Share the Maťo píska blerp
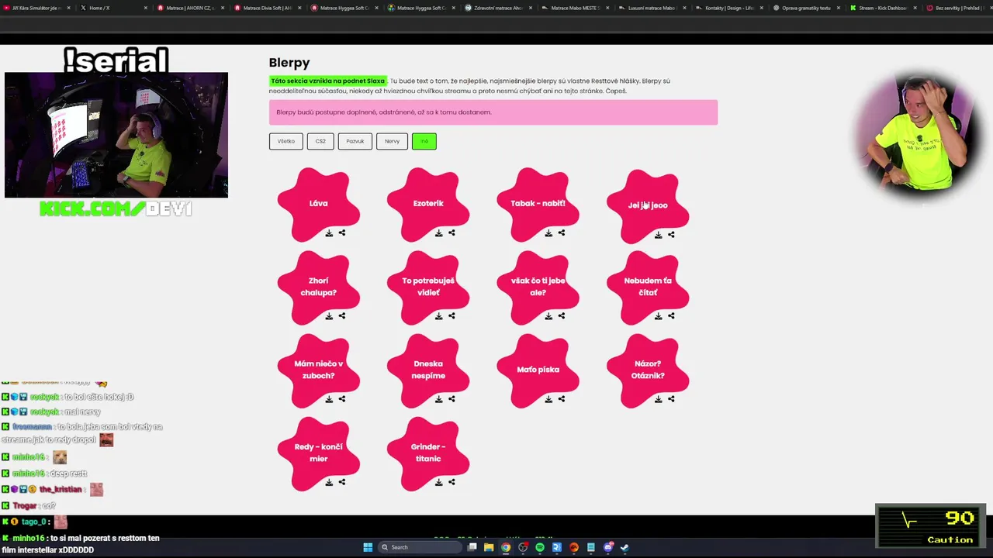The image size is (993, 558). pos(562,399)
